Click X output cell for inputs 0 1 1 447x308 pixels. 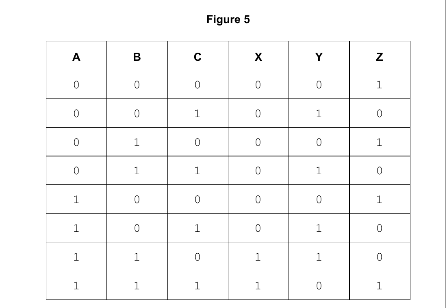(258, 171)
